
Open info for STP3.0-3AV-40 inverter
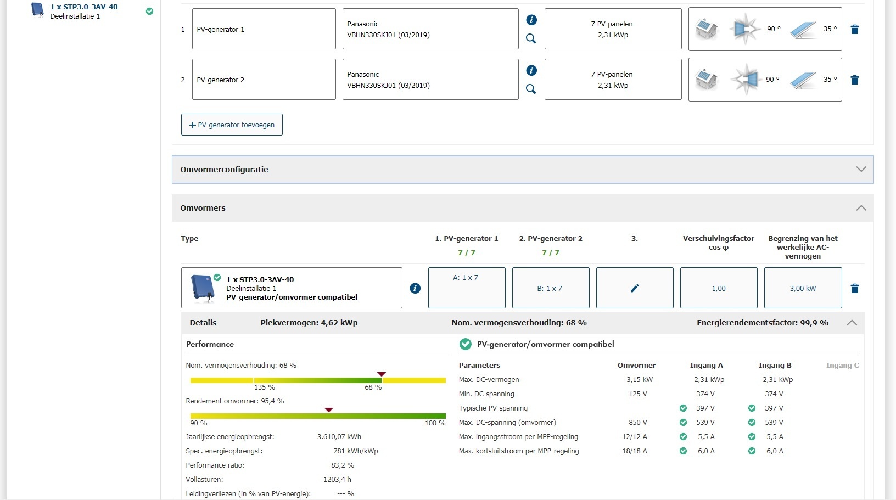[x=415, y=288]
